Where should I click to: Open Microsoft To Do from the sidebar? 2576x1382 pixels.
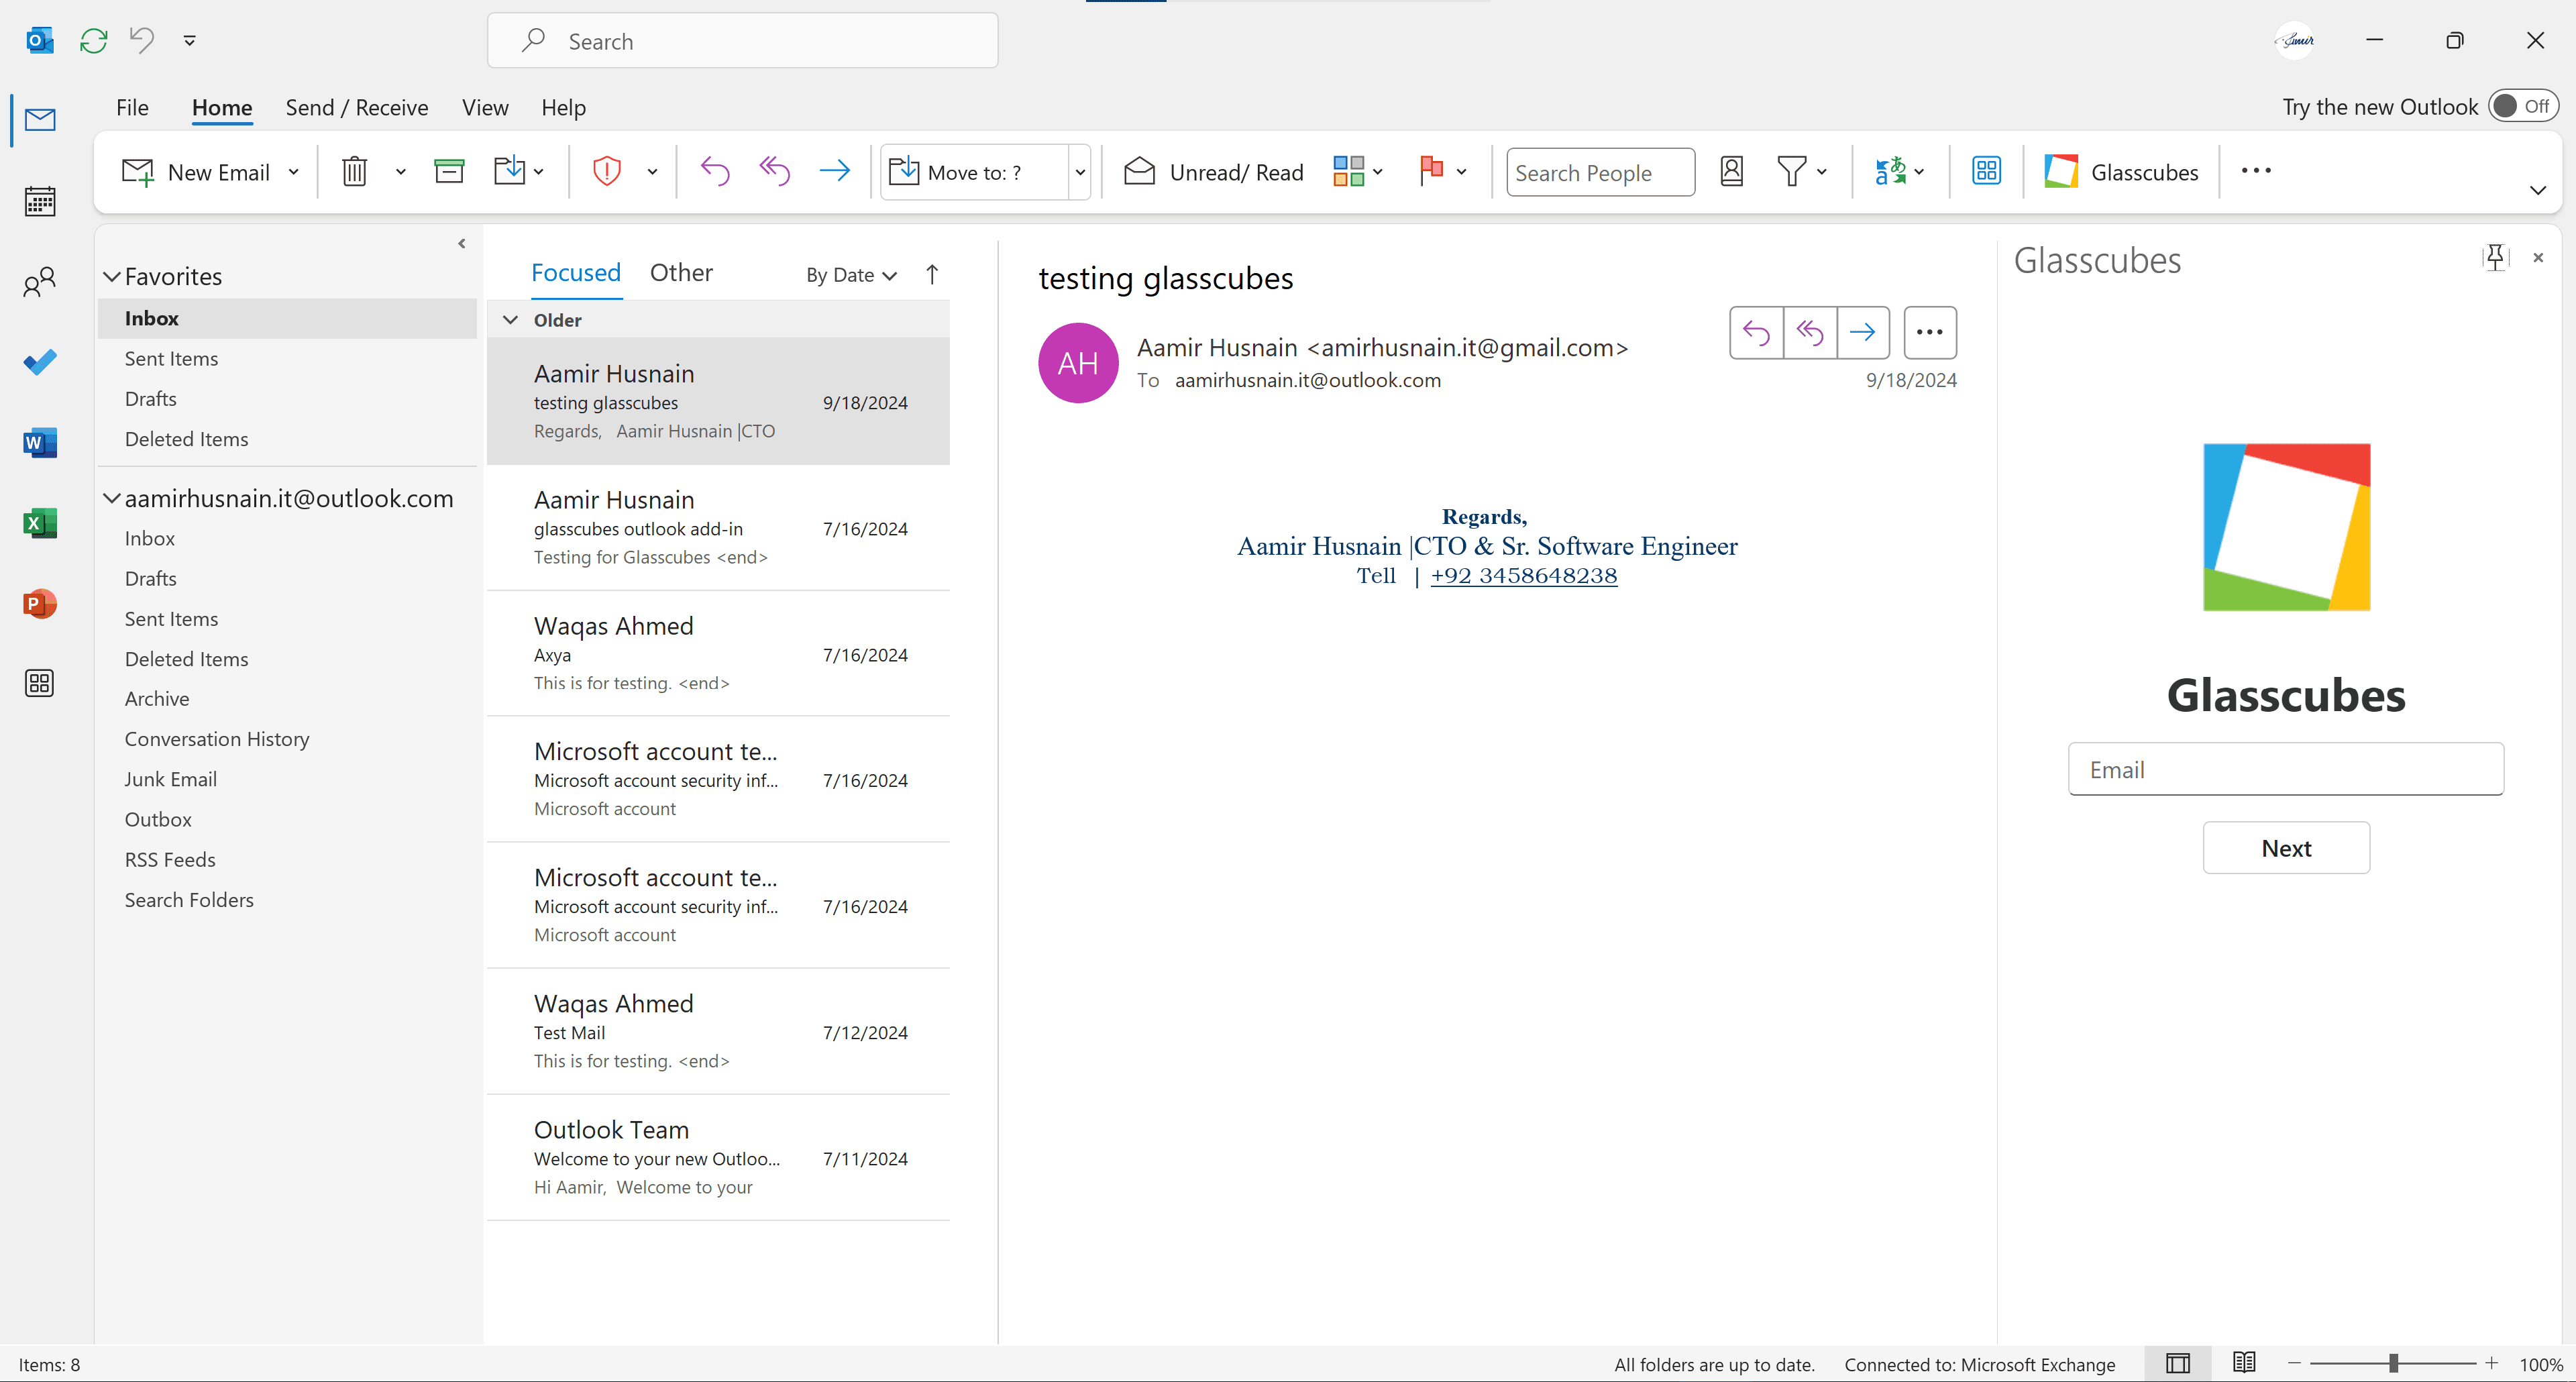[x=40, y=362]
